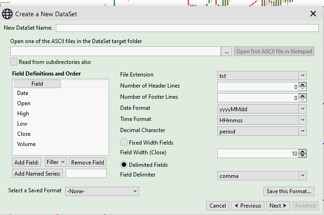Click the disabled Finished button
324x215 pixels.
pos(306,206)
